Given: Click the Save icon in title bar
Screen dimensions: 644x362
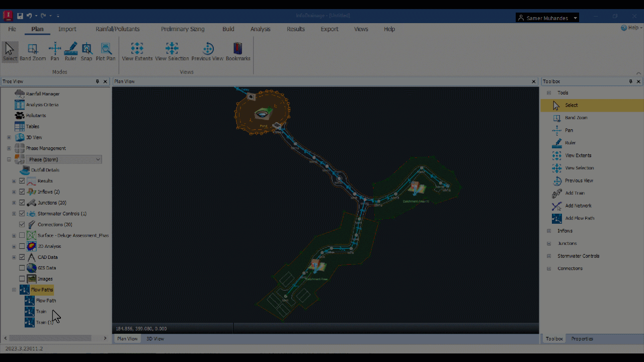Looking at the screenshot, I should pyautogui.click(x=20, y=16).
